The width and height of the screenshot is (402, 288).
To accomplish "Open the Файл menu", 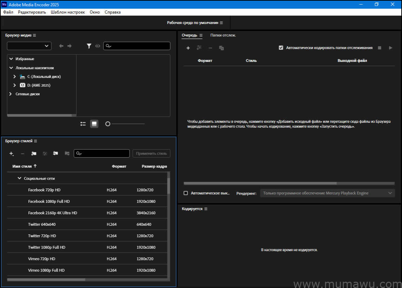I will coord(8,12).
